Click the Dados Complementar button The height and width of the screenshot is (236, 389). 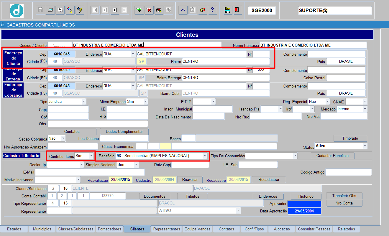(x=124, y=132)
